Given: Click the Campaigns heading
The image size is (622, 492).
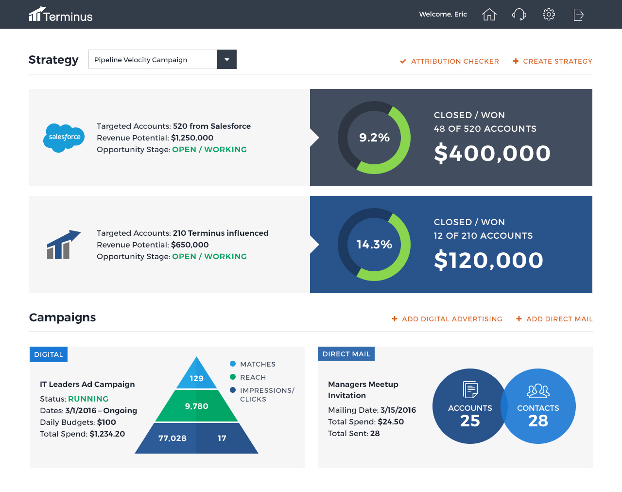Looking at the screenshot, I should [x=63, y=317].
